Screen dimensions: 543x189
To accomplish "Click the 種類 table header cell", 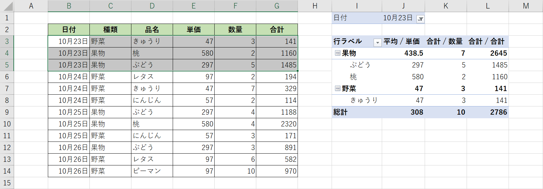I will point(110,29).
